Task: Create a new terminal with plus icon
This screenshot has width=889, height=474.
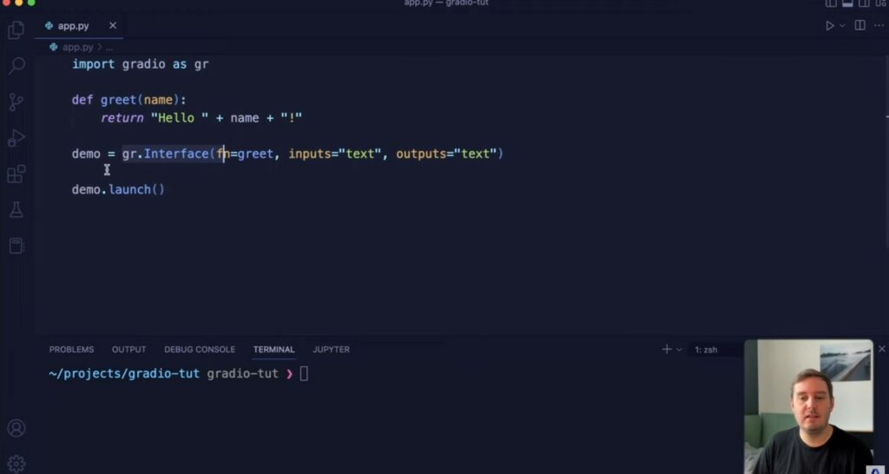Action: coord(667,349)
